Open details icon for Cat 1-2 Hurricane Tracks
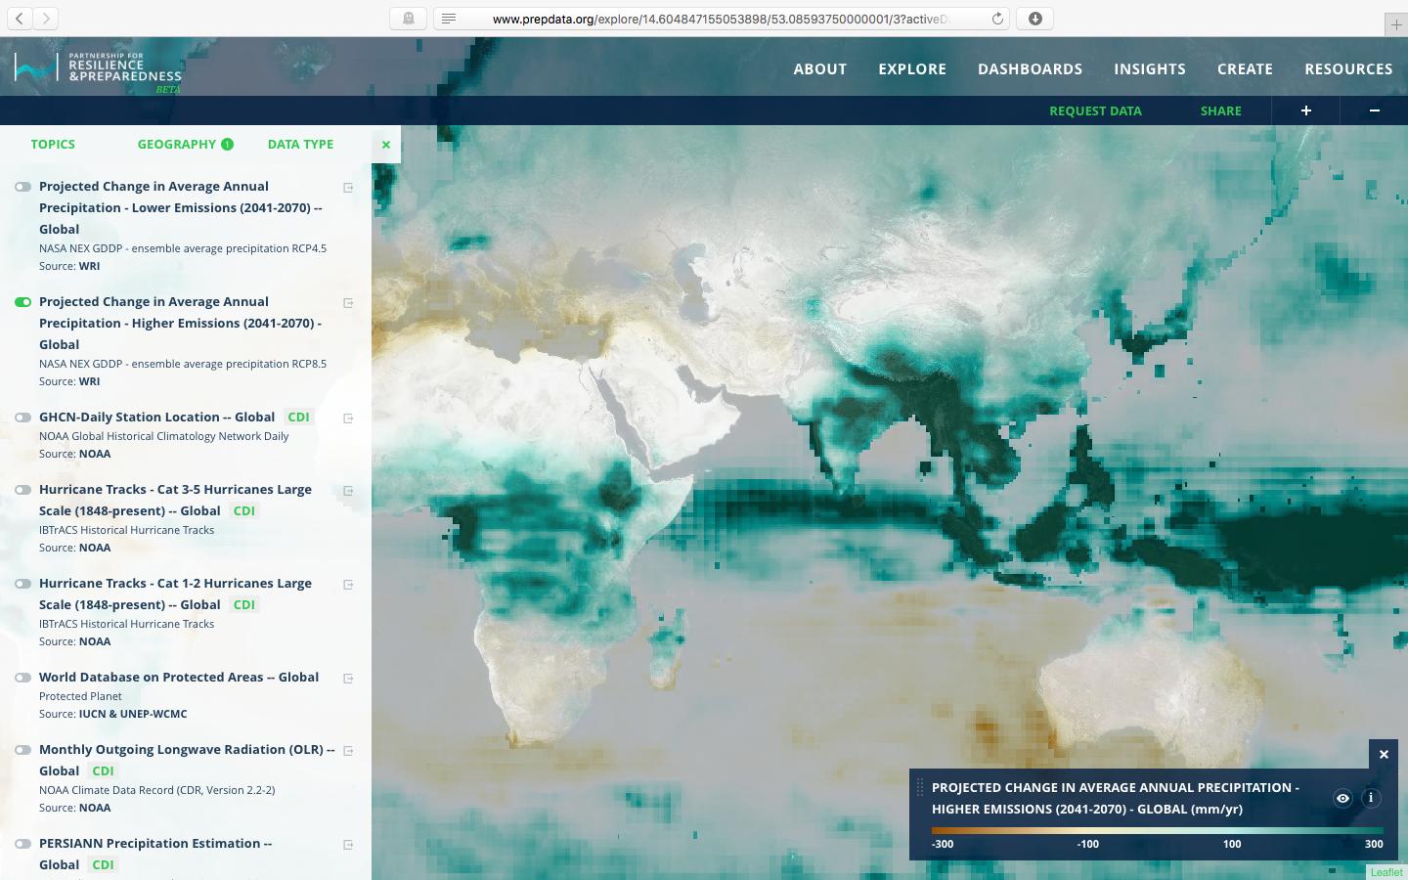Viewport: 1408px width, 880px height. click(348, 585)
